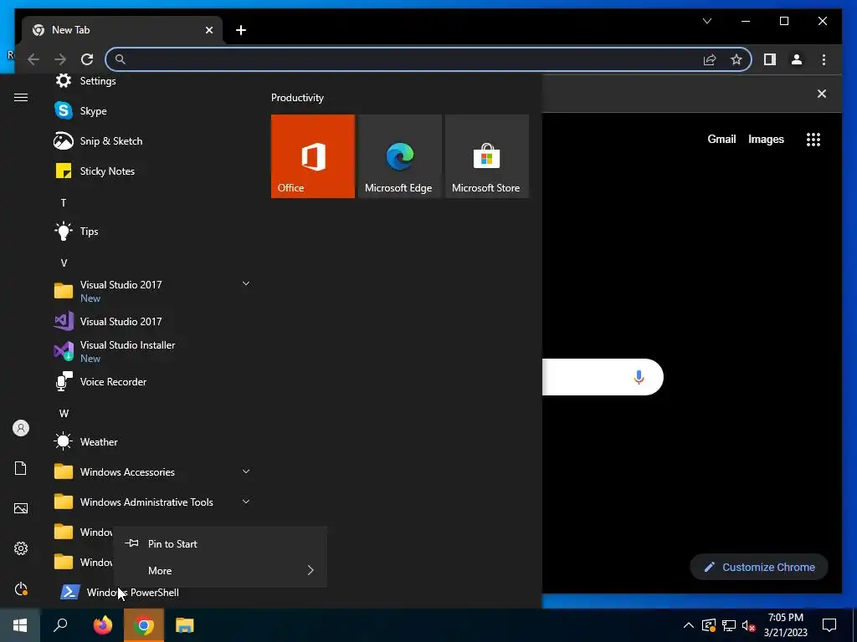This screenshot has height=642, width=857.
Task: Click the Chrome share icon
Action: 710,59
